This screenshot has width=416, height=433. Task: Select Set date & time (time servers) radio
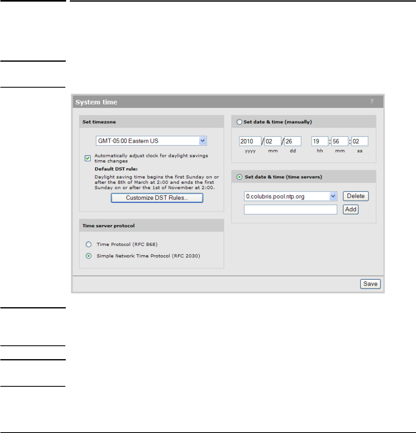[x=239, y=177]
